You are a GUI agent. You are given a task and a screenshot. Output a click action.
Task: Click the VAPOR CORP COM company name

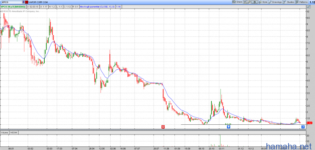coord(38,2)
